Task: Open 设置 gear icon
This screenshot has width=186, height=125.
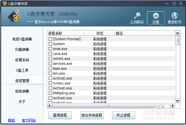Action: 156,16
